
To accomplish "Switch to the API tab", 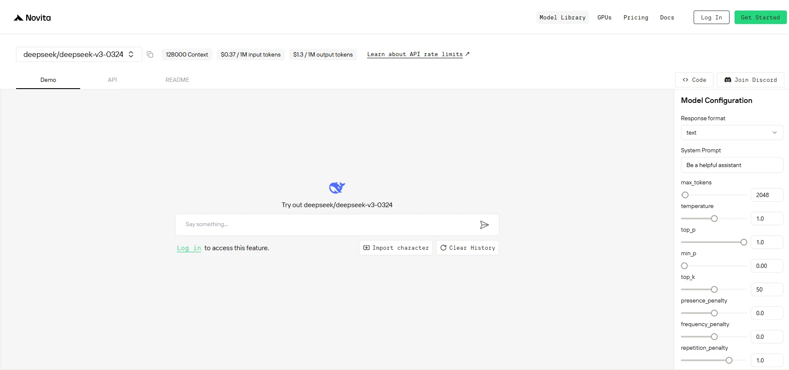I will 112,80.
